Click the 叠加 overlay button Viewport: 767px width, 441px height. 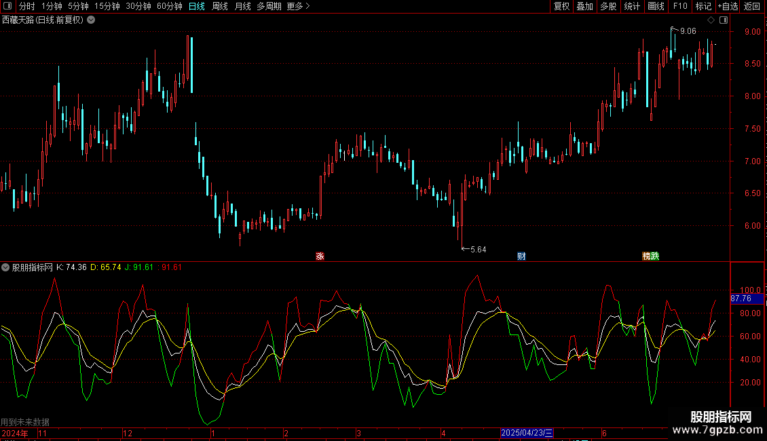point(584,6)
